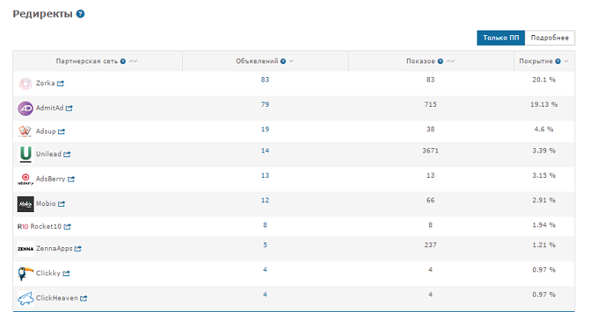
Task: Open ZennaApps external link icon
Action: (x=78, y=249)
